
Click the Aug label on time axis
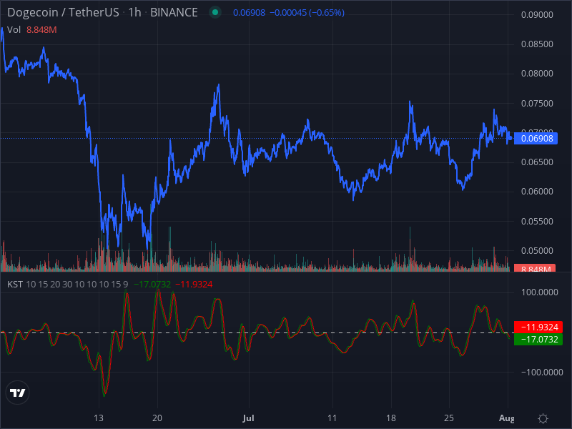click(x=507, y=418)
